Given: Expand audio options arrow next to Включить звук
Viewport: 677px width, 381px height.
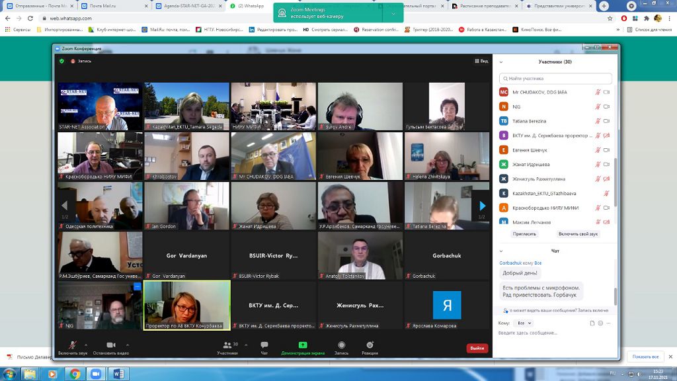Looking at the screenshot, I should pyautogui.click(x=86, y=345).
